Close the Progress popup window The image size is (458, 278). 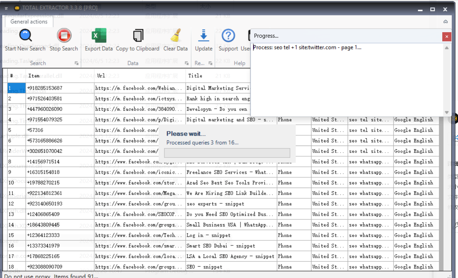pyautogui.click(x=446, y=36)
